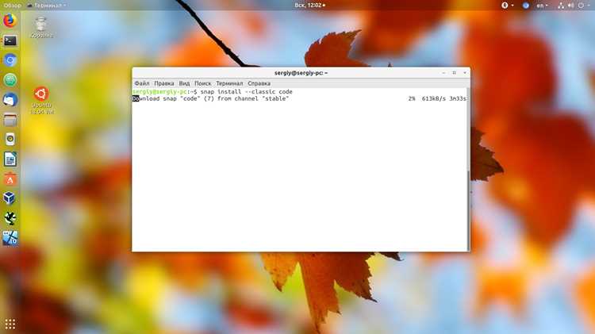Open the Корзина trash desktop icon
Viewport: 595px width, 334px height.
(x=41, y=27)
